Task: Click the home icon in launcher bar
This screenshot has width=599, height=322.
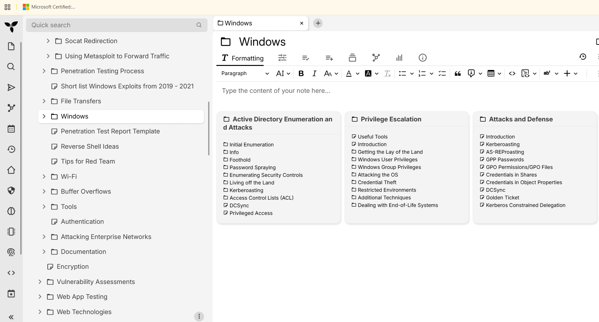Action: coord(11,170)
